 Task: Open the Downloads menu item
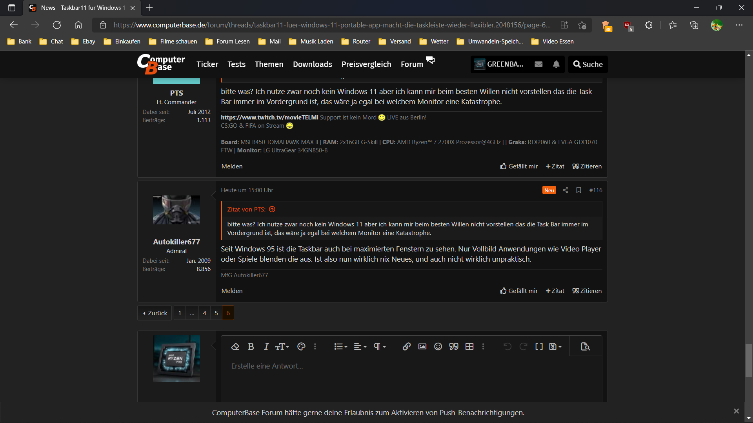coord(312,64)
